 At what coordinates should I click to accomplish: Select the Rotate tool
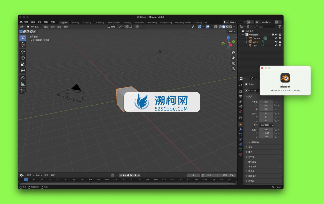click(23, 58)
